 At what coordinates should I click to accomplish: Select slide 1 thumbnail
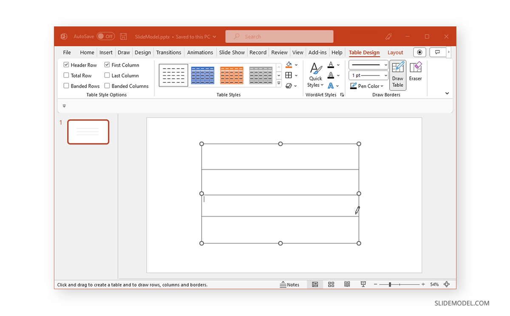pos(88,132)
